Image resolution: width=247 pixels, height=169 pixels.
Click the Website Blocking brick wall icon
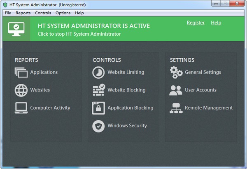coord(98,90)
